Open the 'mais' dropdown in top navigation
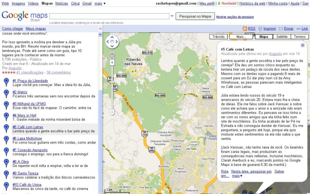Screen dimensions: 310x194 tap(100, 3)
